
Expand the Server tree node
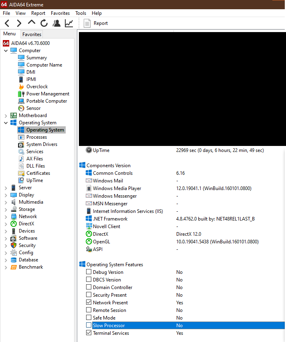(6, 188)
